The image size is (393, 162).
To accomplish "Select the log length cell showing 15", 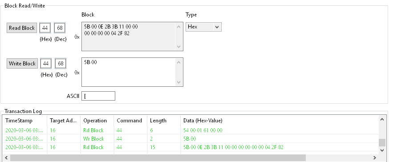I will [x=164, y=147].
